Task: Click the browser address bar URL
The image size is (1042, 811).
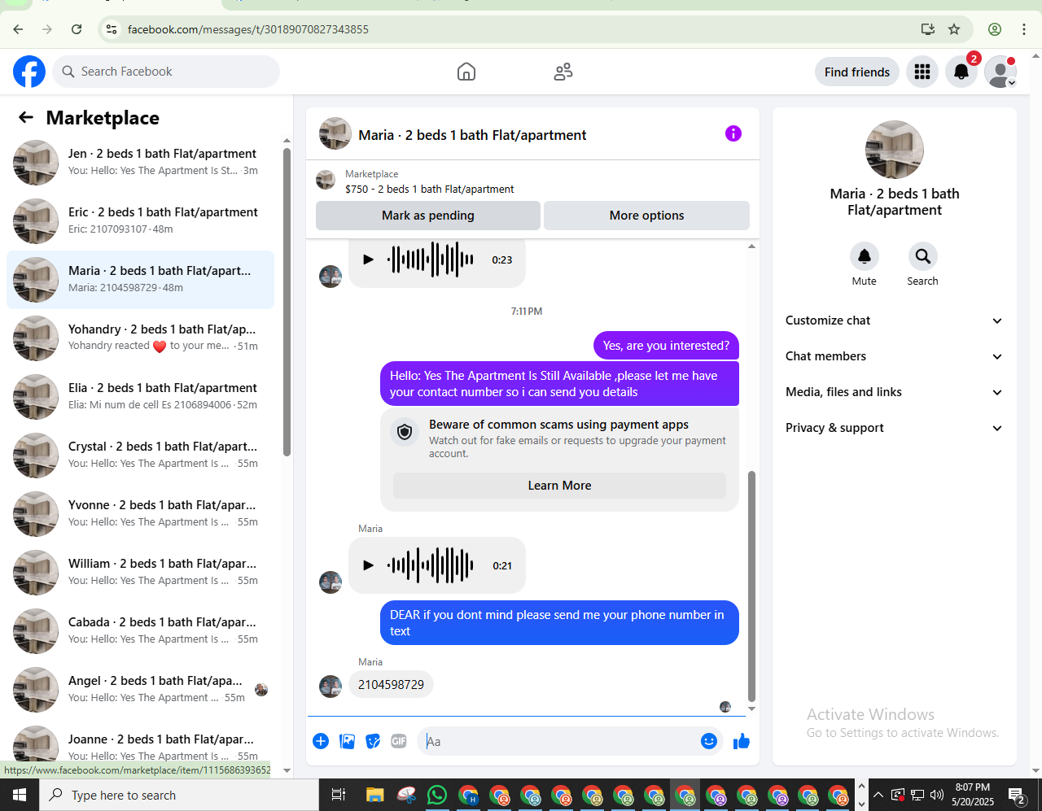Action: [248, 29]
